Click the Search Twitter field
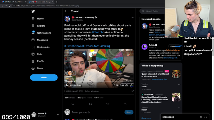The width and height of the screenshot is (214, 120). coord(152,11)
